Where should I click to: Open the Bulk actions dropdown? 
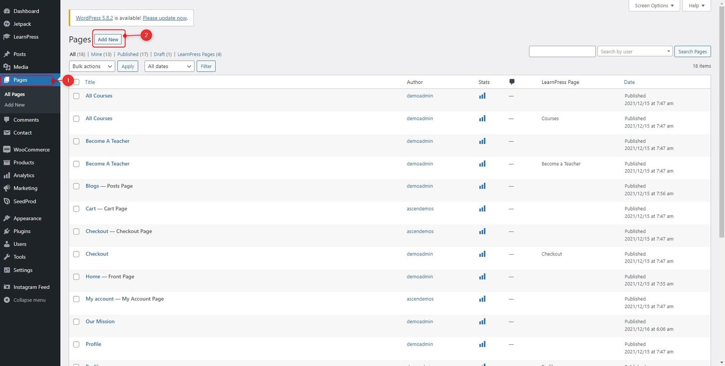click(x=92, y=66)
